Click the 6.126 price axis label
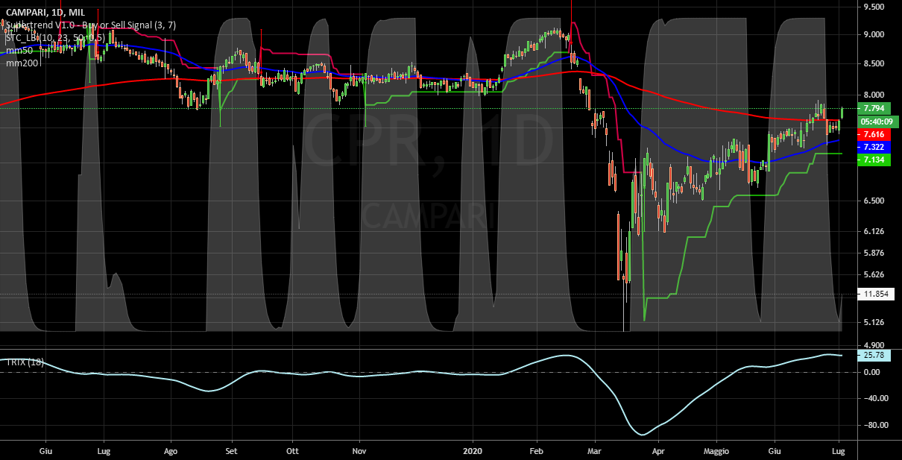The height and width of the screenshot is (460, 902). pos(873,231)
